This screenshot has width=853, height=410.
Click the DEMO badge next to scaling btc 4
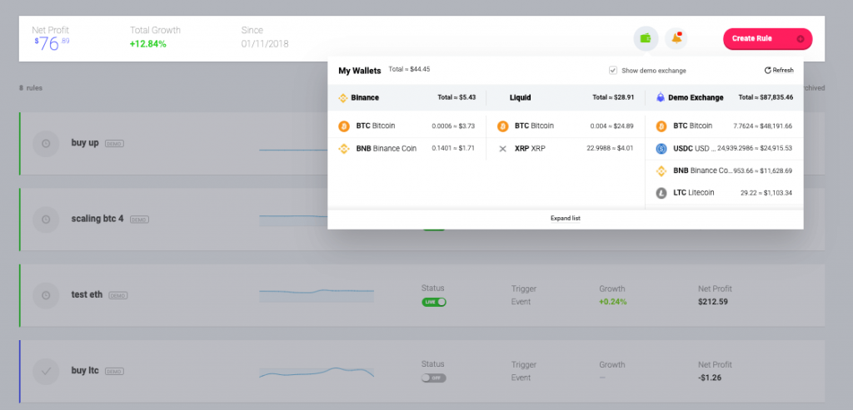tap(139, 220)
